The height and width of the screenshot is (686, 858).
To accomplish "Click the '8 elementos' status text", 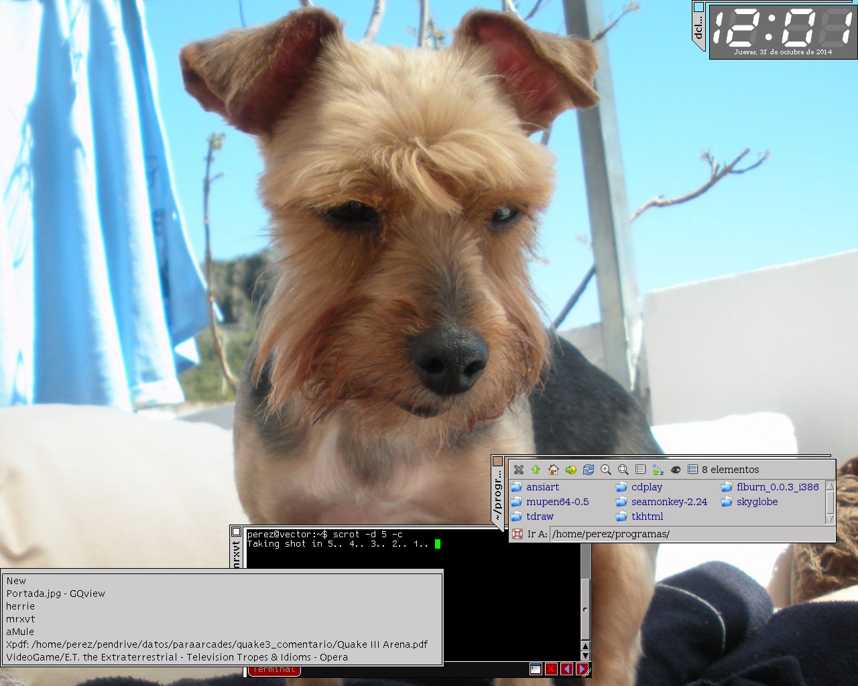I will point(731,470).
